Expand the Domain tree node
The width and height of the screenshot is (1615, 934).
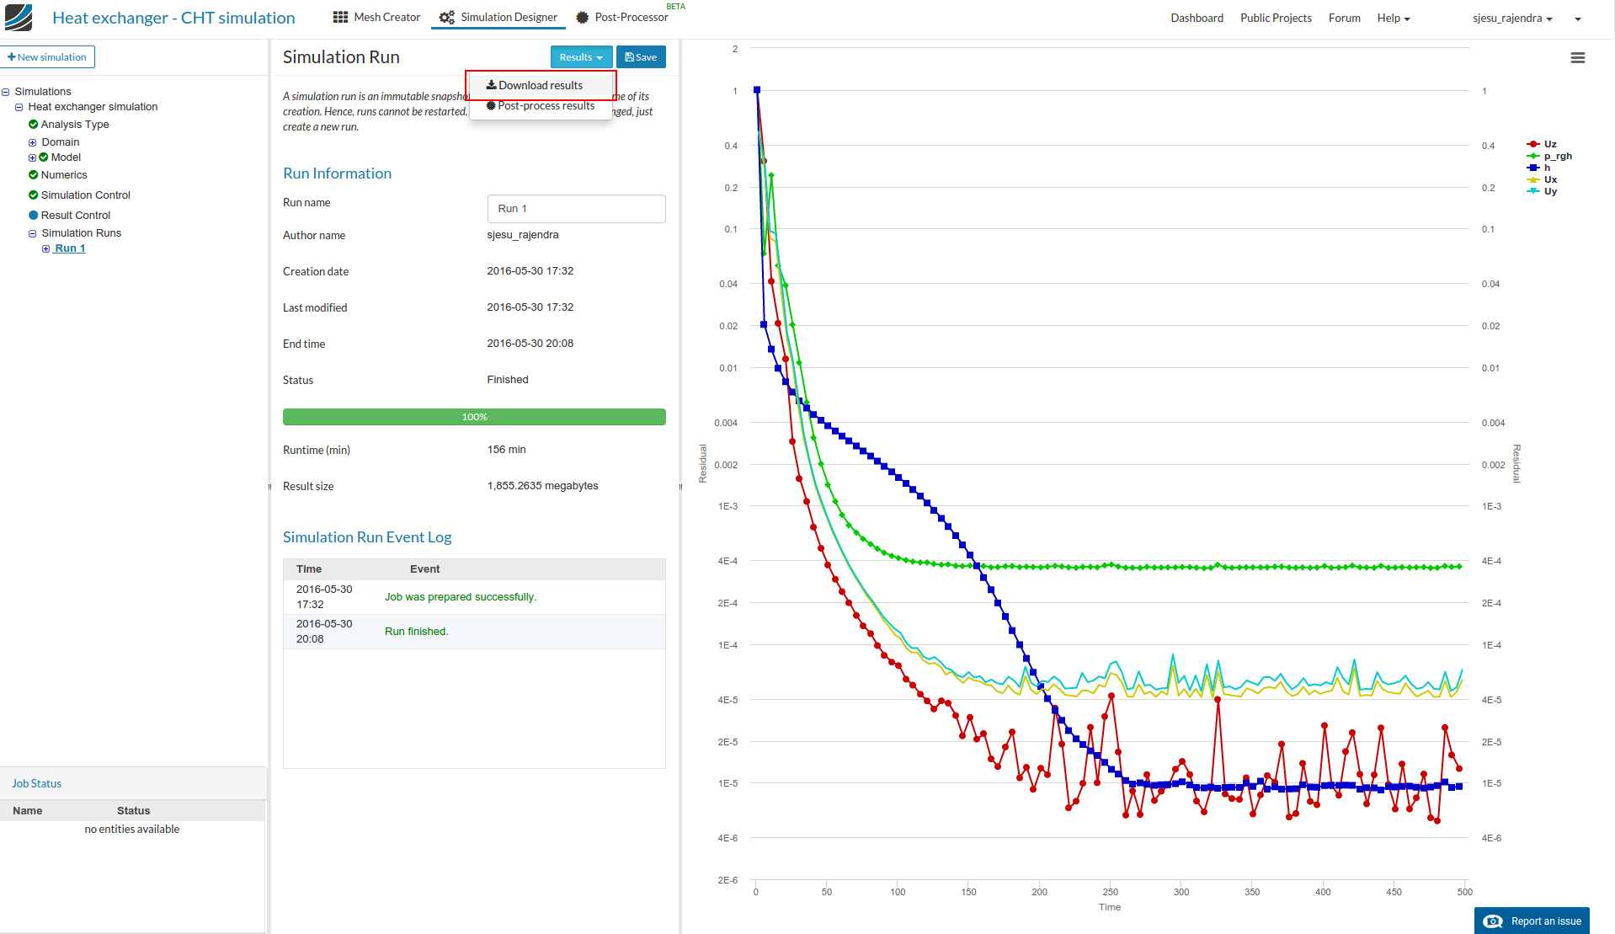point(33,142)
